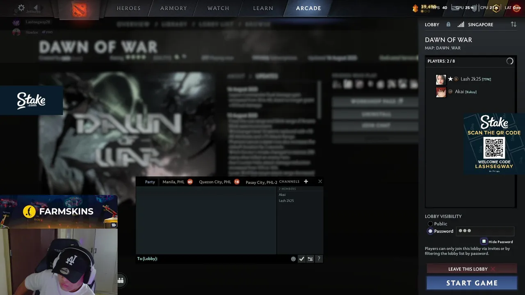The width and height of the screenshot is (525, 295).
Task: Click the friends icon near webcam overlay
Action: click(120, 280)
